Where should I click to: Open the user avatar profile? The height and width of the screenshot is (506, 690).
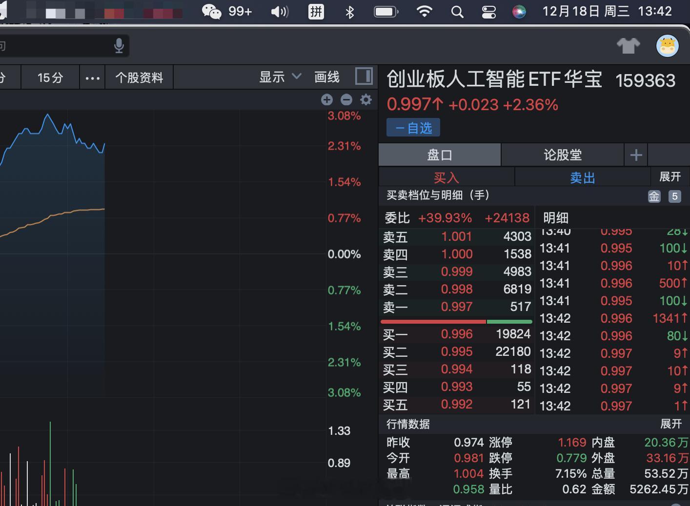pyautogui.click(x=667, y=46)
